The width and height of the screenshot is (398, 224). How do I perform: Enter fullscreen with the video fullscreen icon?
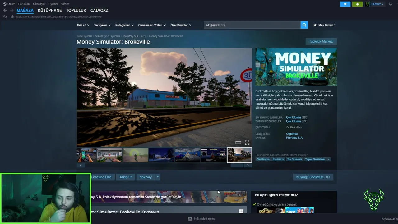pos(247,142)
